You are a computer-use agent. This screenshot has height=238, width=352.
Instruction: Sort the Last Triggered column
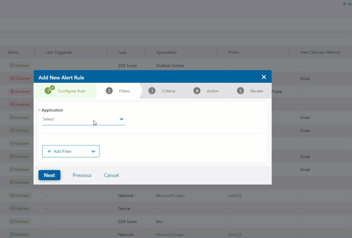107,52
